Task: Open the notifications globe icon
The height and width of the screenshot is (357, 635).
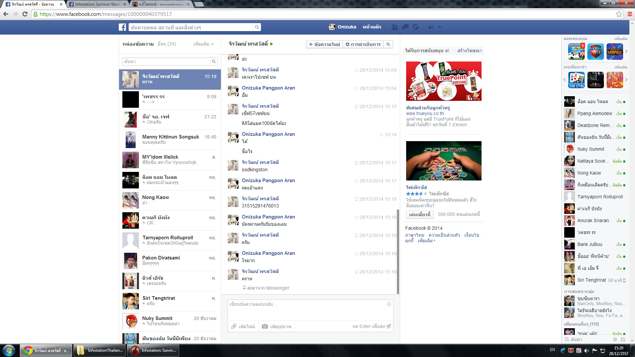Action: 416,27
